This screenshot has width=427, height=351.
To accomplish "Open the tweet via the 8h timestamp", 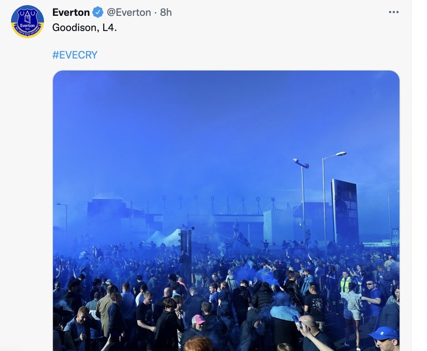I will 166,12.
